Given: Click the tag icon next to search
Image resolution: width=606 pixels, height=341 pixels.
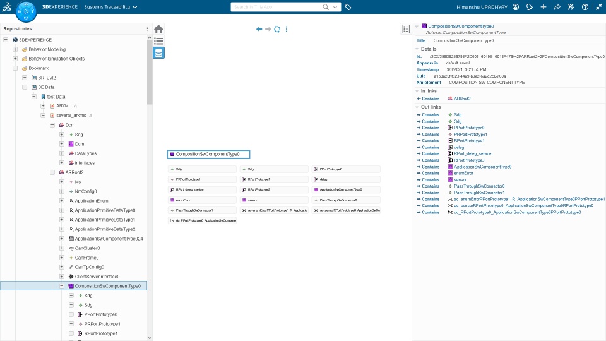Looking at the screenshot, I should click(348, 7).
